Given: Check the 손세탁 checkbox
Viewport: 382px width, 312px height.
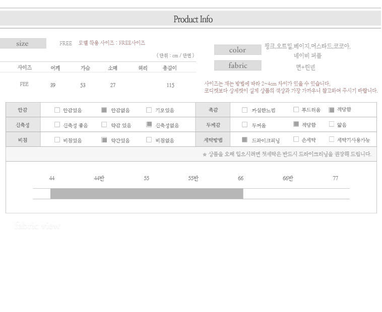Looking at the screenshot, I should pyautogui.click(x=296, y=139).
